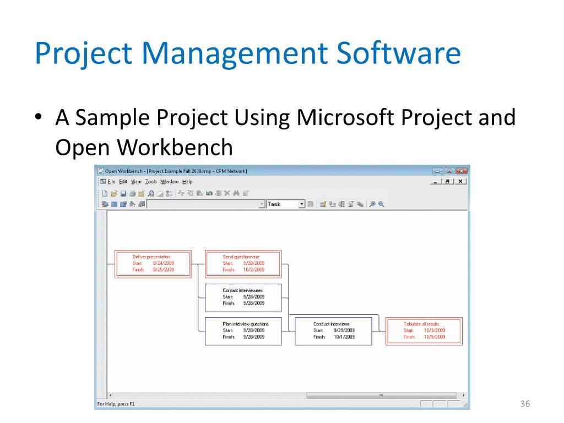Click the 'For Help, press F1' status text

point(116,404)
